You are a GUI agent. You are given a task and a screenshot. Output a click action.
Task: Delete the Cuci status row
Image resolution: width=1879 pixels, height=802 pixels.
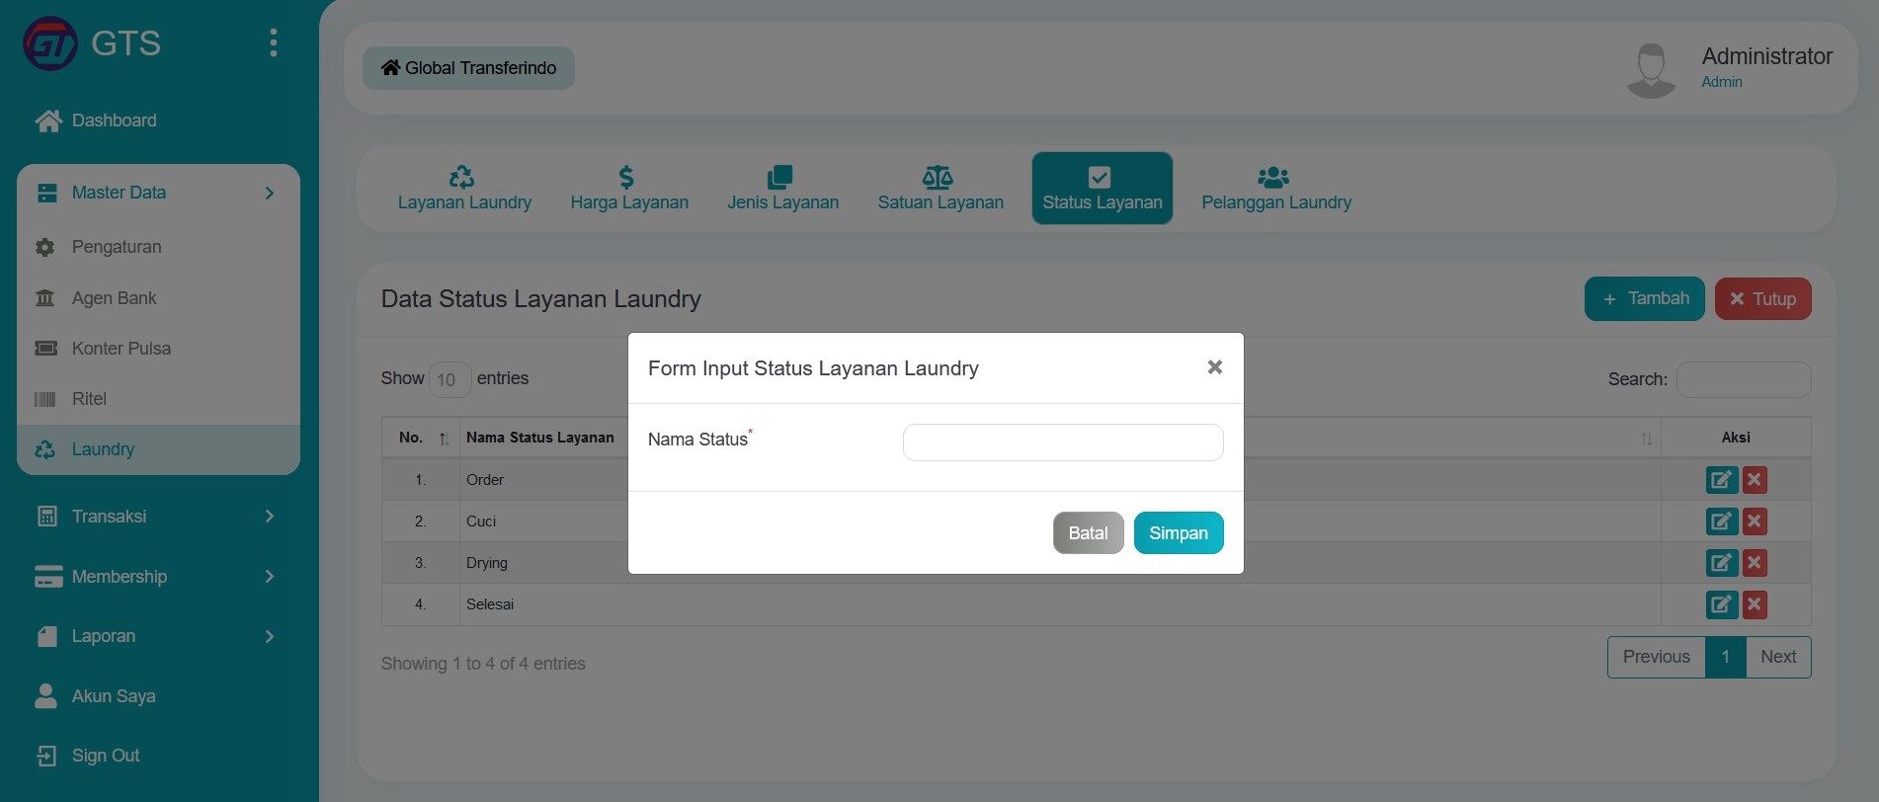point(1755,521)
